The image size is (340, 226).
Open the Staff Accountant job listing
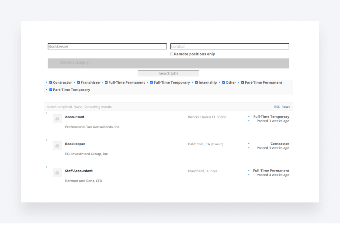[x=79, y=171]
